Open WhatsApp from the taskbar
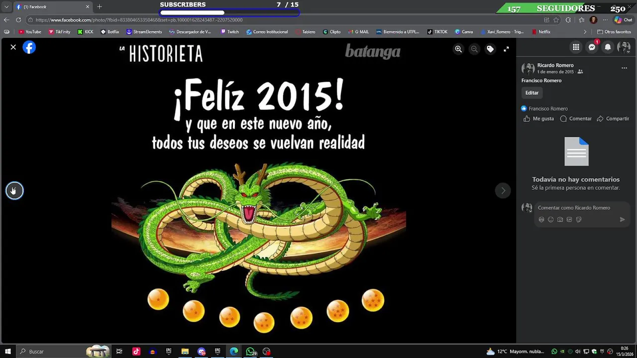Screen dimensions: 637x358 point(250,352)
